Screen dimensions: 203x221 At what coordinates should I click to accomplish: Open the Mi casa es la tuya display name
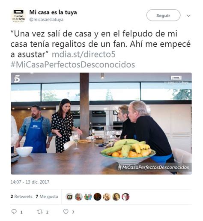point(53,12)
